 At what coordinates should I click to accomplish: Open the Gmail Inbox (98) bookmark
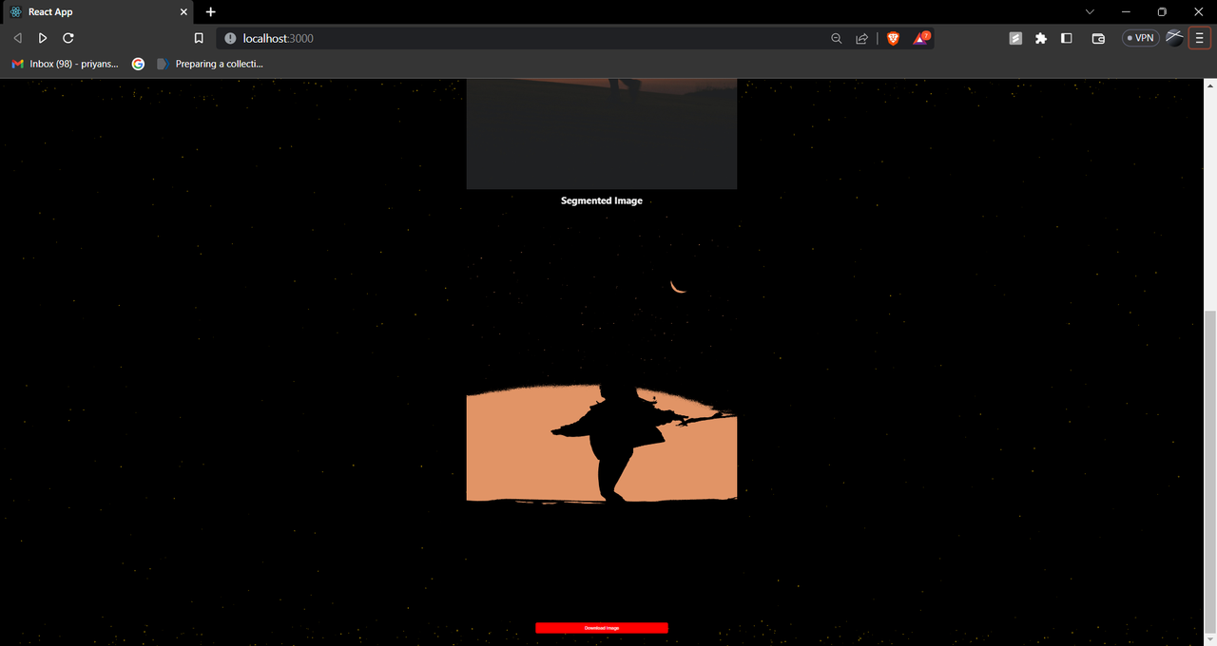pos(66,64)
